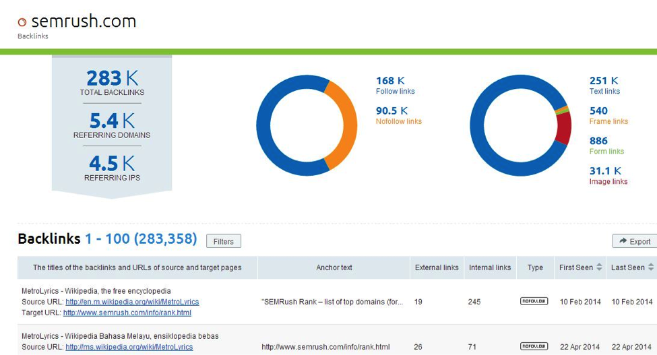Click the Anchor text column header

pyautogui.click(x=334, y=267)
